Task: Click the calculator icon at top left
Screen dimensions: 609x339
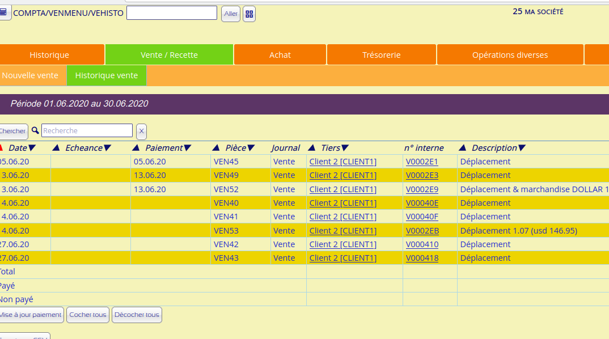Action: [x=3, y=12]
